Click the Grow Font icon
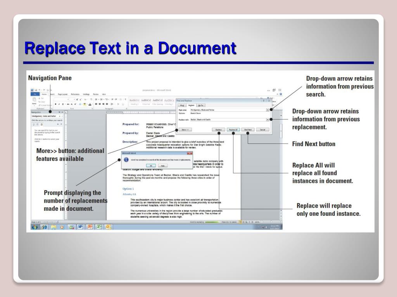The width and height of the screenshot is (397, 297). [x=77, y=99]
